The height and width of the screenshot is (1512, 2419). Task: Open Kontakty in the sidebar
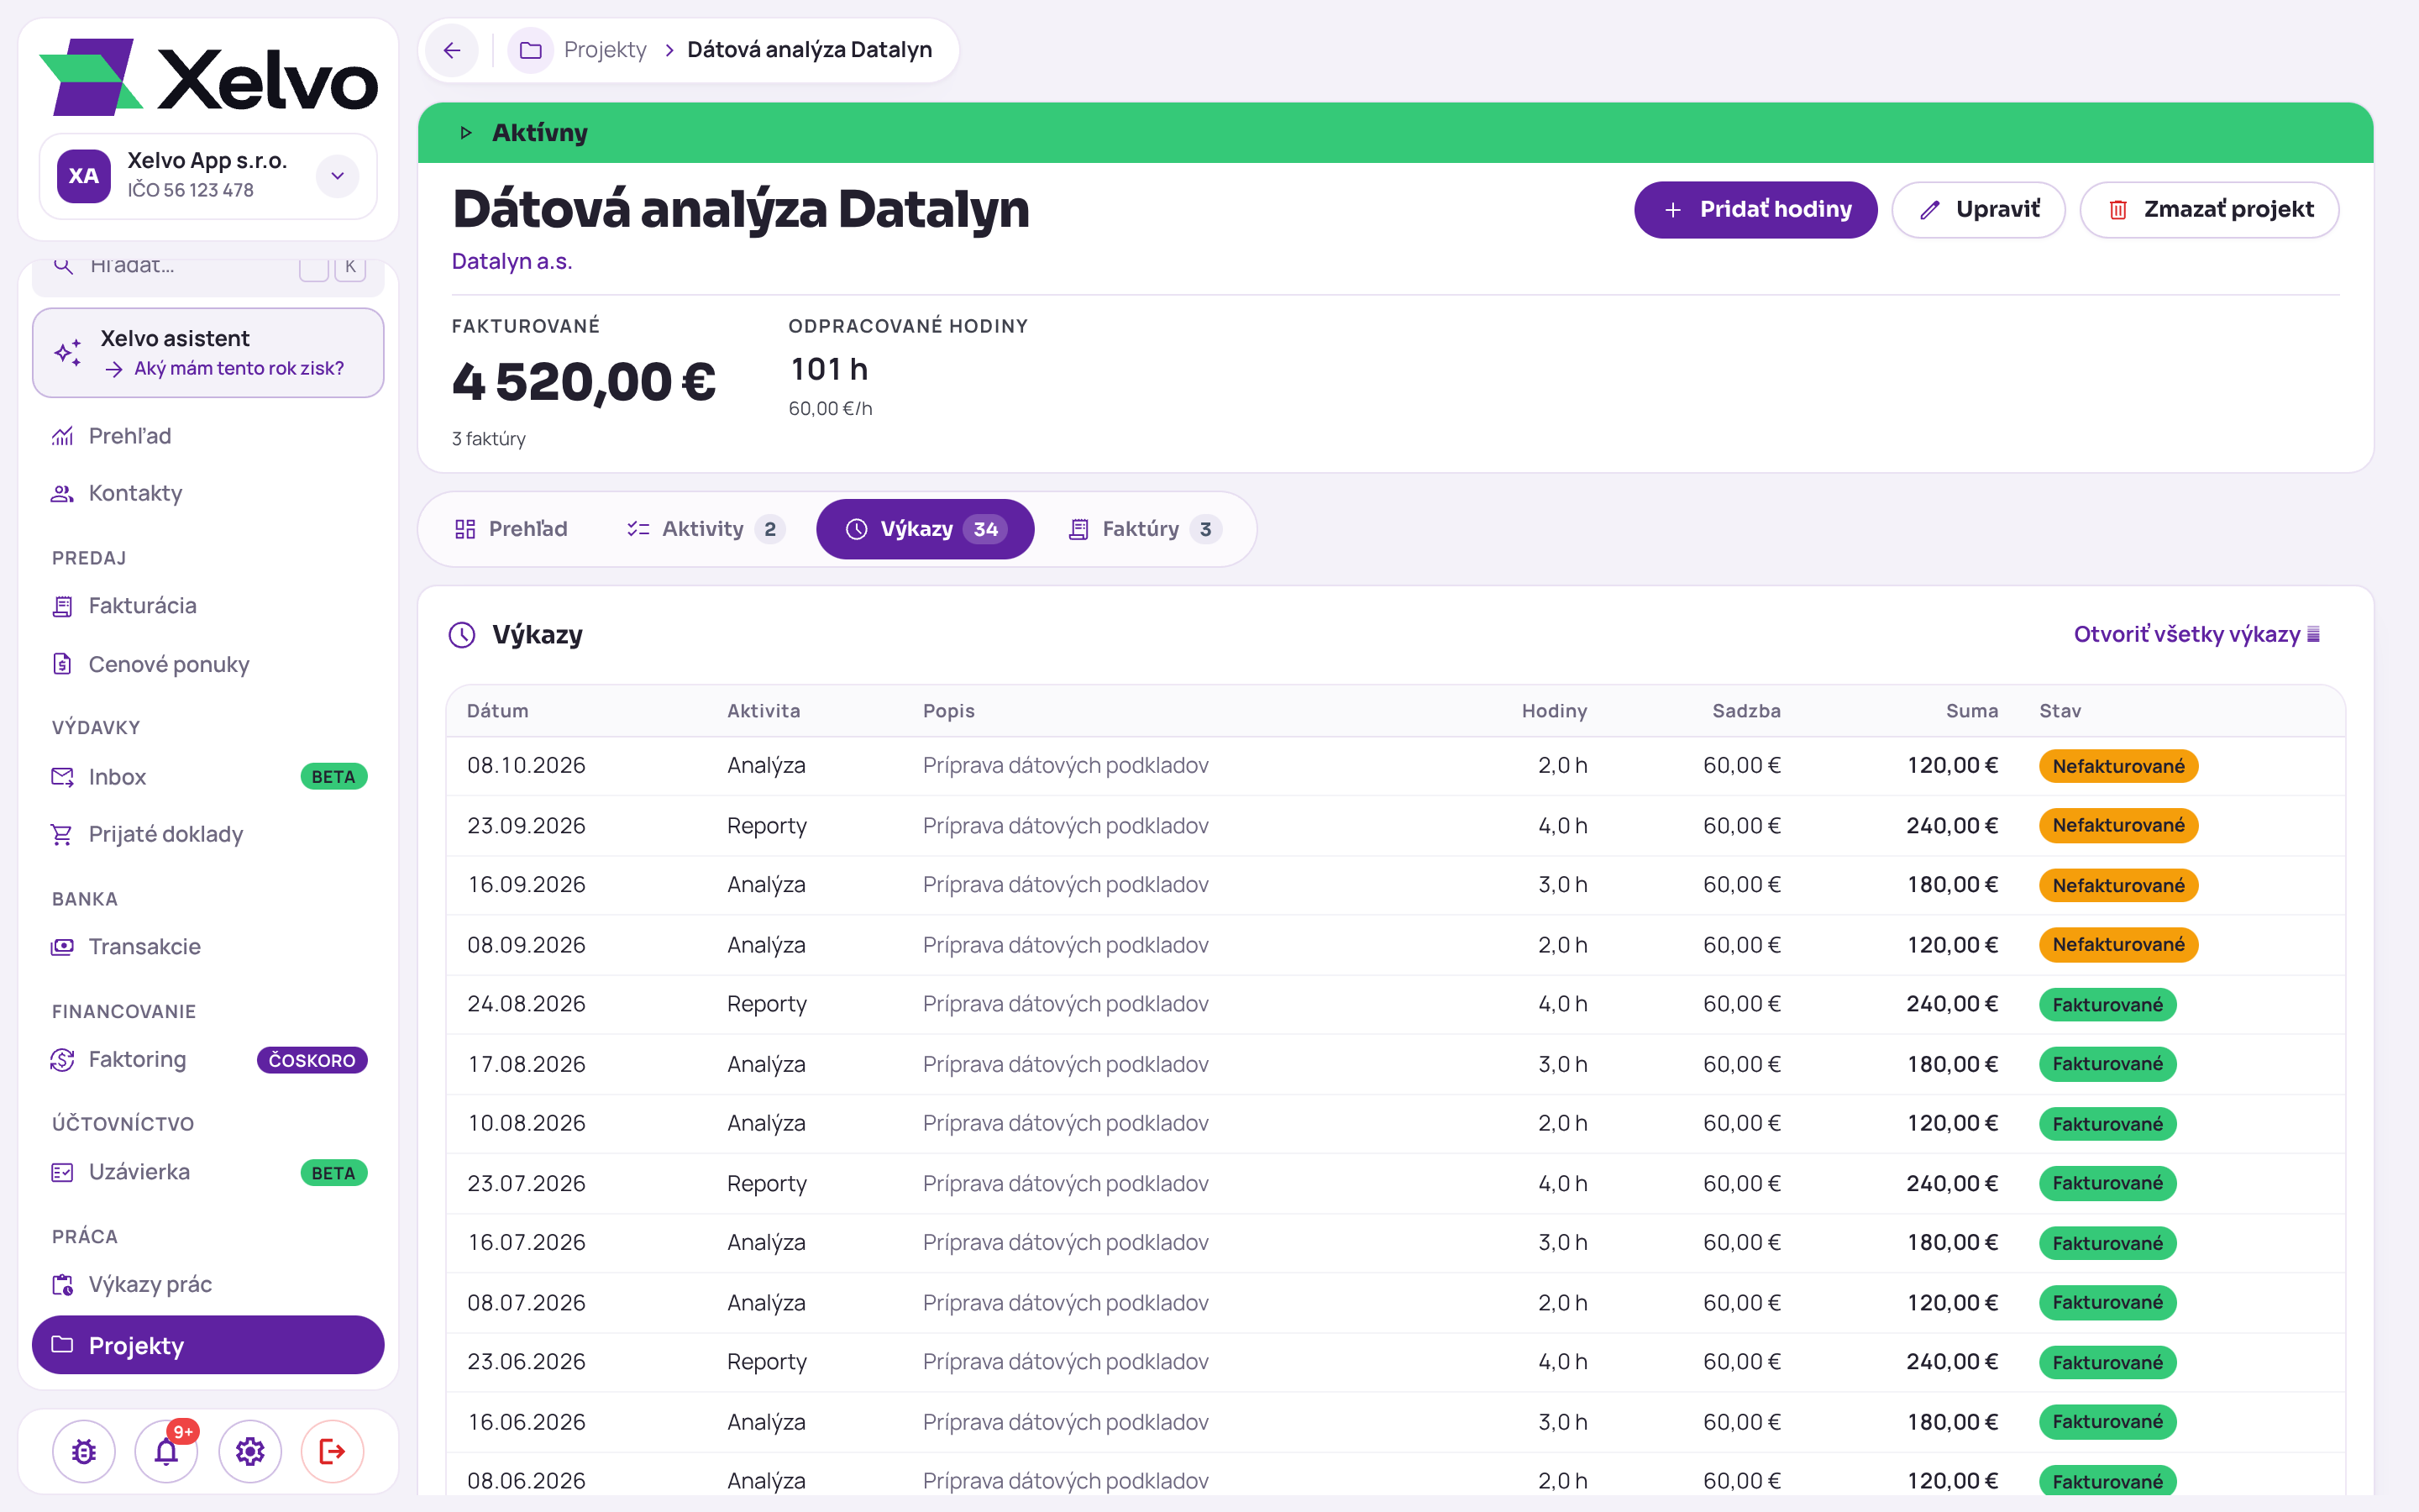(208, 493)
